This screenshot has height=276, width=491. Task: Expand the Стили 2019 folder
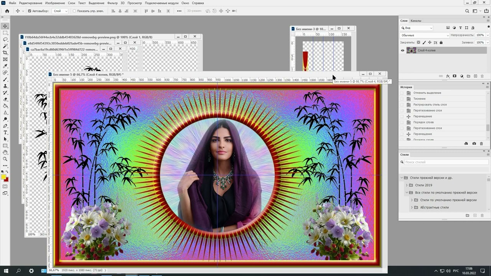407,185
